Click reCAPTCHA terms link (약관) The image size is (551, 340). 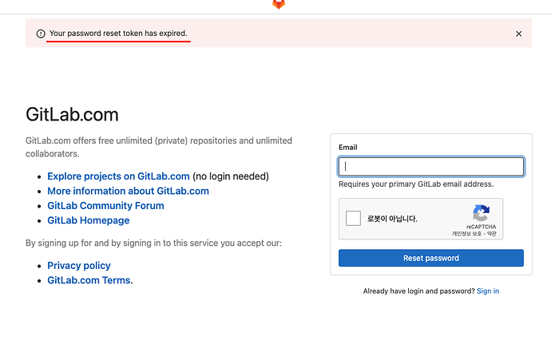pyautogui.click(x=491, y=234)
